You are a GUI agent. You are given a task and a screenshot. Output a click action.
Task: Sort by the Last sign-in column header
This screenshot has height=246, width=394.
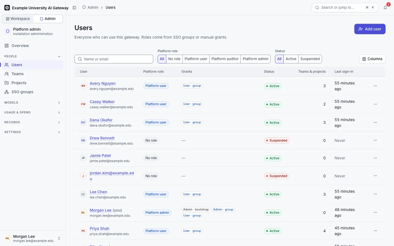click(344, 72)
